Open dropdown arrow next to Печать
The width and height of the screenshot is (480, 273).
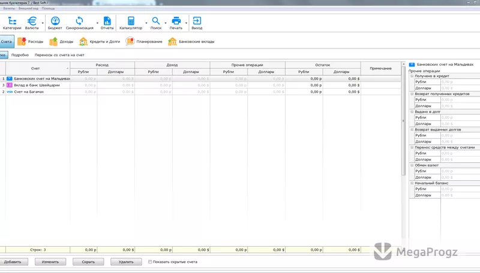186,23
